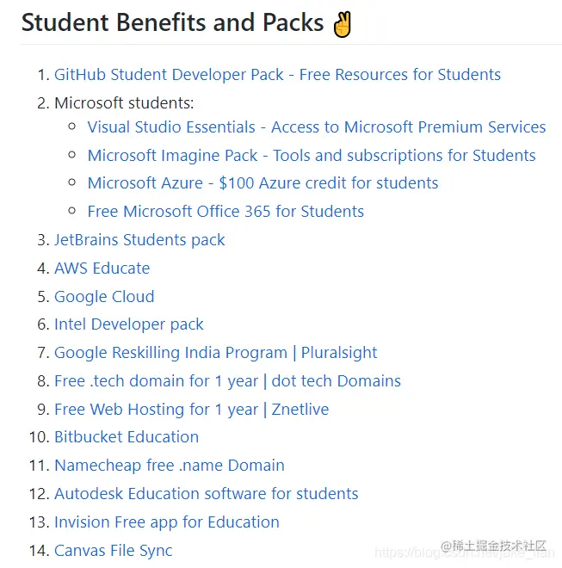Open Namecheap free .name Domain link
The width and height of the screenshot is (562, 568).
(x=170, y=466)
